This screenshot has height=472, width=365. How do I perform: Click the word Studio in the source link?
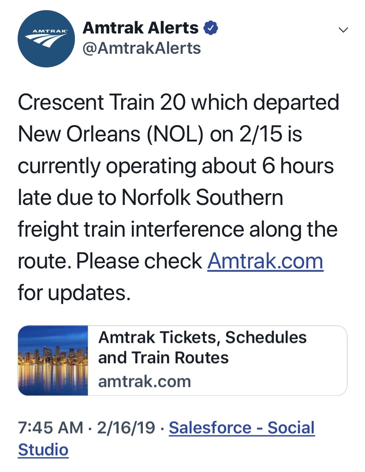coord(43,450)
